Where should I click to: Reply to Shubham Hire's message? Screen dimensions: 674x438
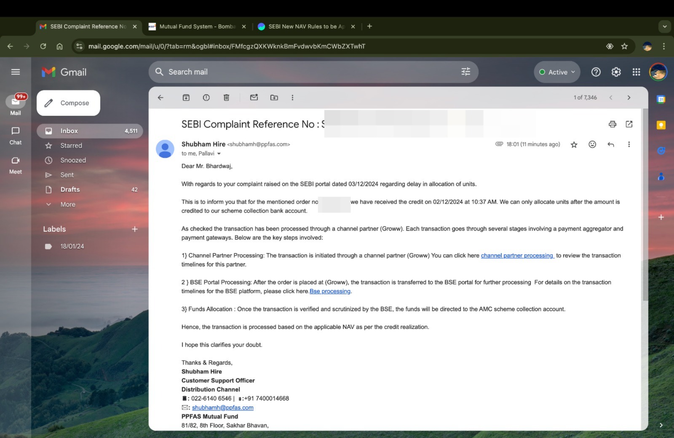click(x=611, y=144)
